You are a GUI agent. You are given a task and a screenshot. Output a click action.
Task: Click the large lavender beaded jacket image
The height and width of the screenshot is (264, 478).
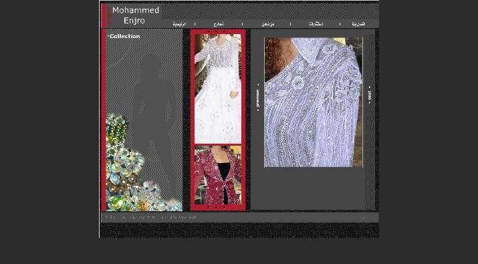pyautogui.click(x=314, y=102)
